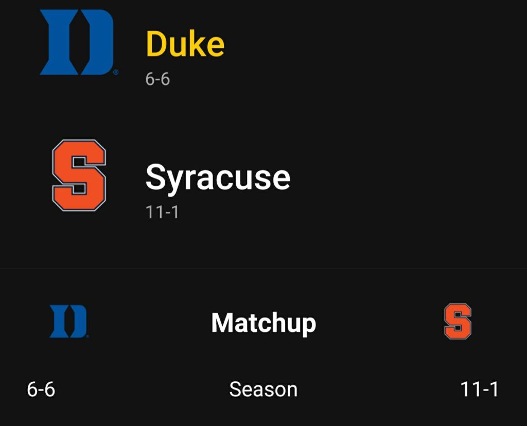Image resolution: width=527 pixels, height=426 pixels.
Task: Tap Syracuse's 11-1 value in Season row
Action: pos(479,389)
